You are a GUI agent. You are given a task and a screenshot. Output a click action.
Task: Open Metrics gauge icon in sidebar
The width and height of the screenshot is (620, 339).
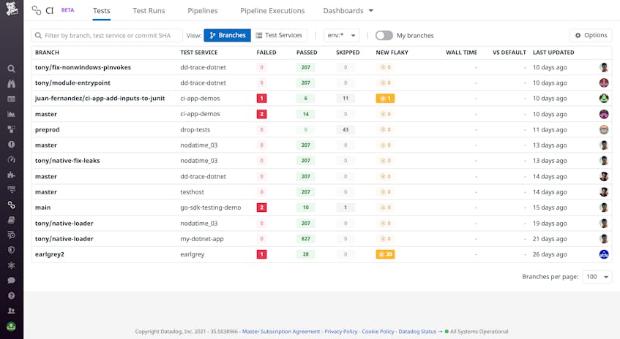[12, 159]
